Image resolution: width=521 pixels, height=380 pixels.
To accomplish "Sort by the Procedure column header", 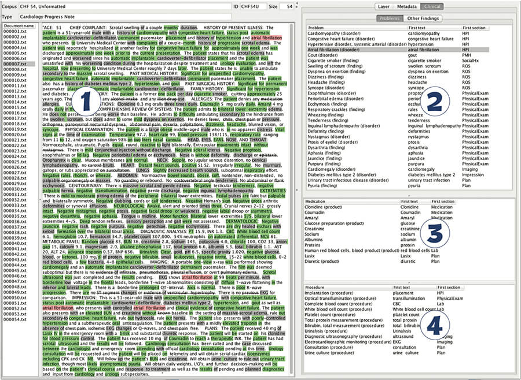I will pos(348,288).
